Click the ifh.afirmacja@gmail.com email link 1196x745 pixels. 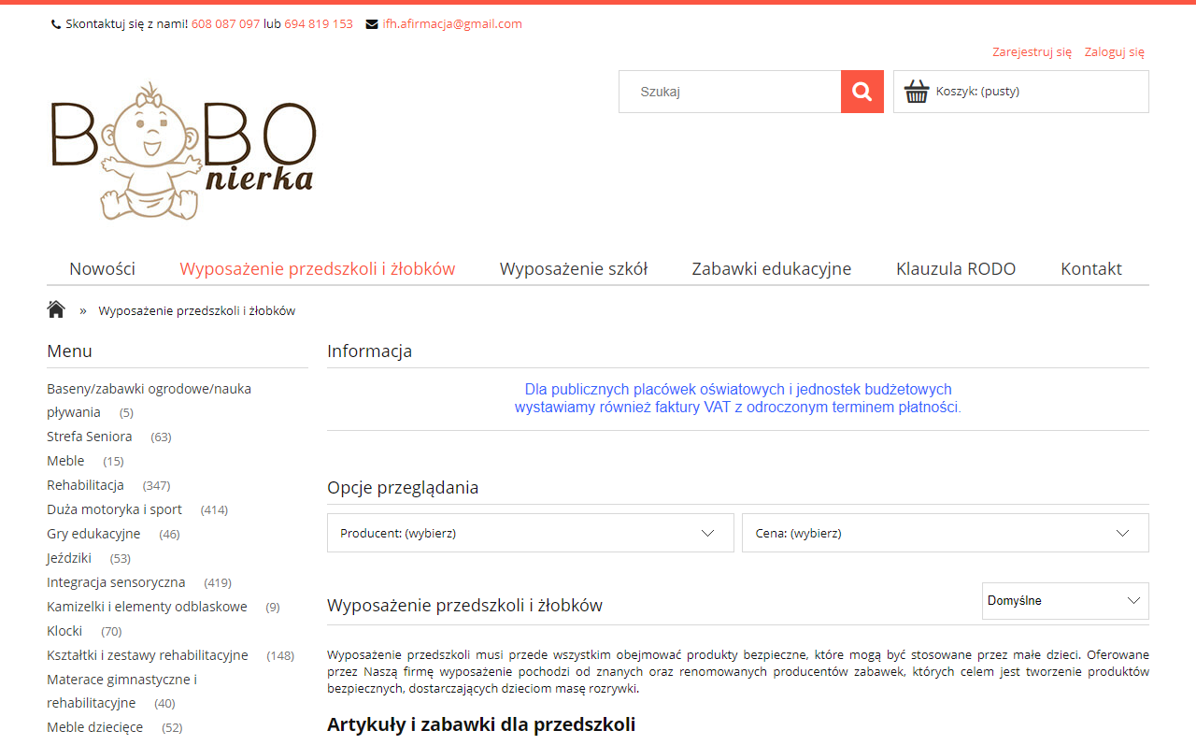452,24
